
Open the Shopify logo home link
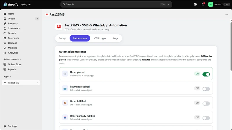click(x=11, y=4)
